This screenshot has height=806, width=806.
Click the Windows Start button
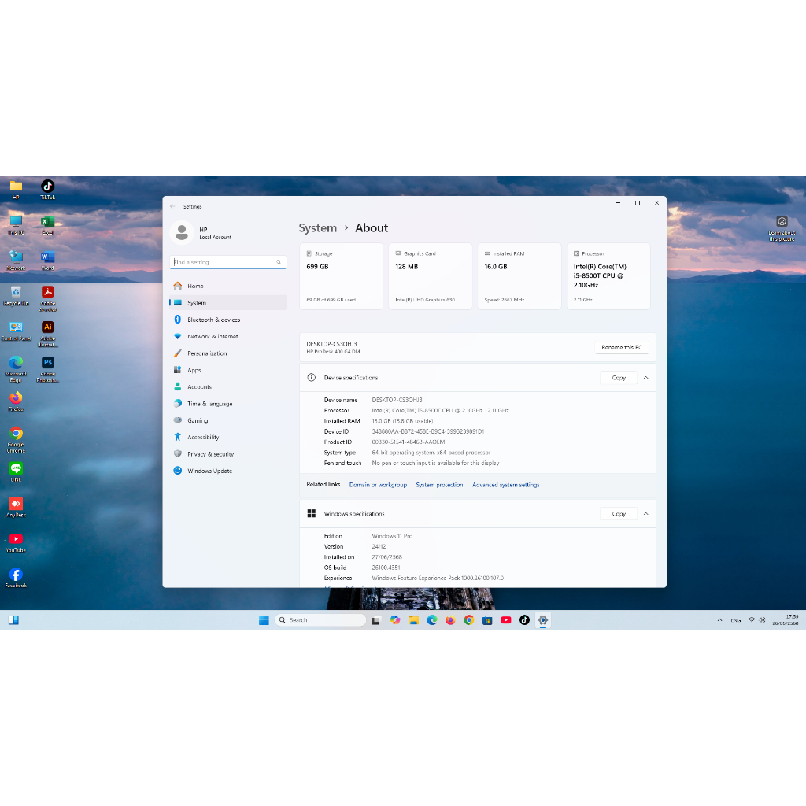[x=264, y=620]
